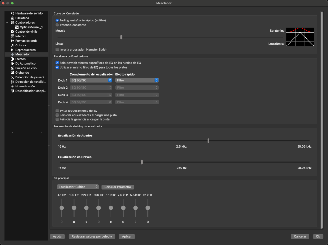
Task: Open Deck 3 Filtro dropdown
Action: pos(137,95)
